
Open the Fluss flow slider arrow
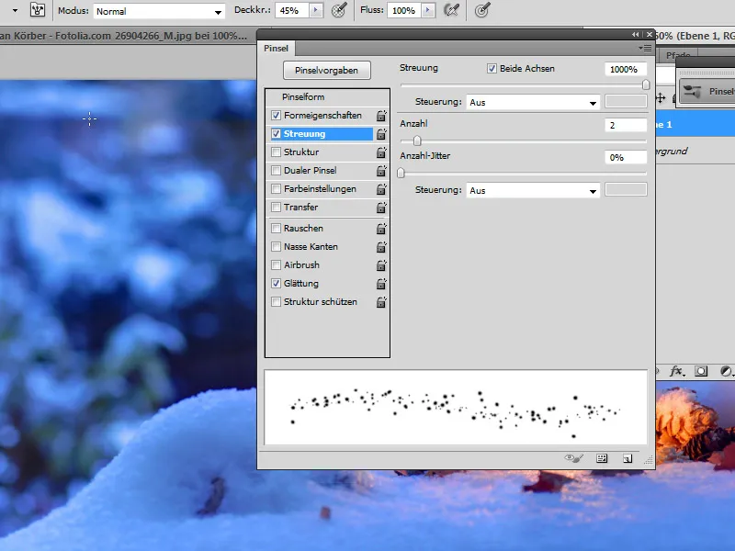point(427,10)
